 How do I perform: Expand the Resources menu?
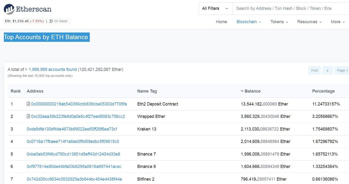pyautogui.click(x=309, y=22)
